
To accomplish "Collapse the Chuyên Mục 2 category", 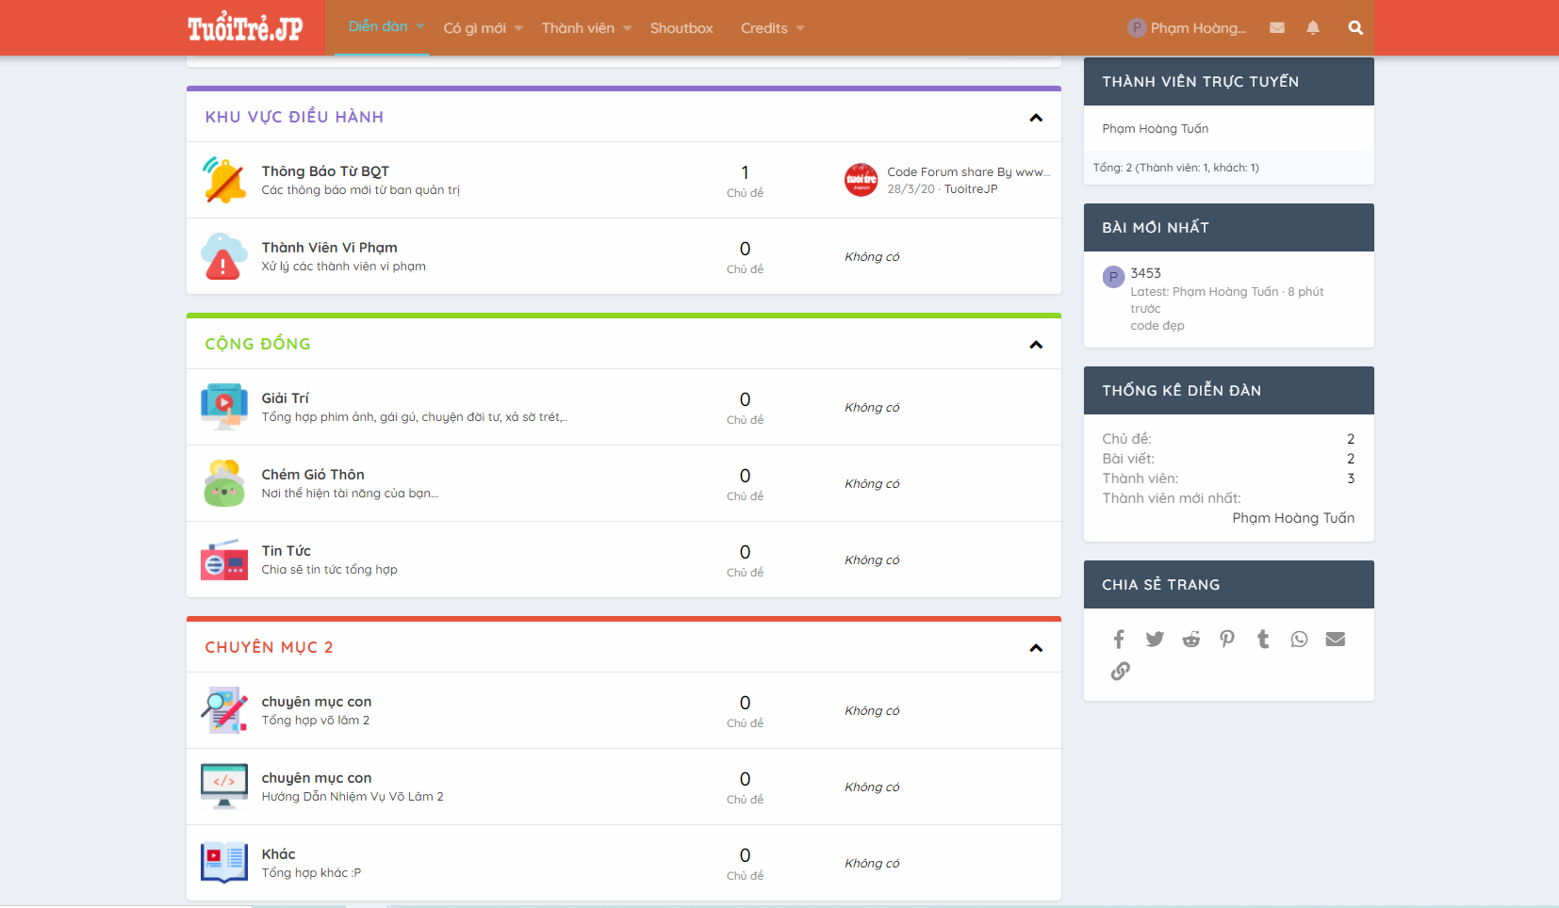I will (1036, 648).
